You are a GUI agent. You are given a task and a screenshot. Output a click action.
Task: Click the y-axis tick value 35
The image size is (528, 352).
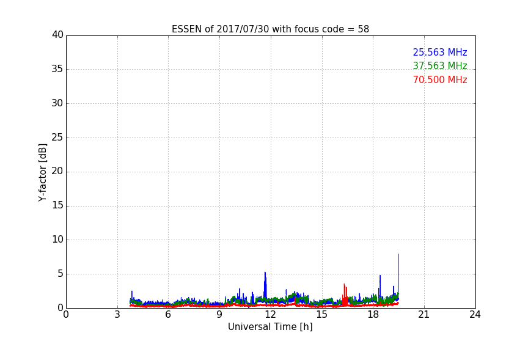pos(57,69)
